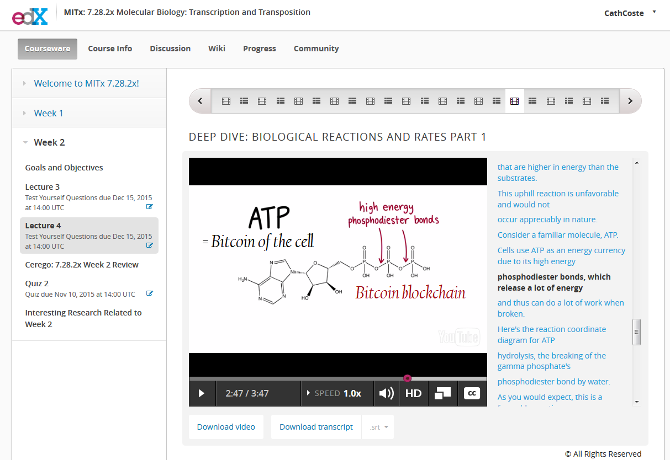Open the problem-list unit just before the active video
The width and height of the screenshot is (670, 460).
pyautogui.click(x=497, y=101)
